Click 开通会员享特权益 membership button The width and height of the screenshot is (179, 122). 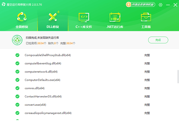click(141, 4)
